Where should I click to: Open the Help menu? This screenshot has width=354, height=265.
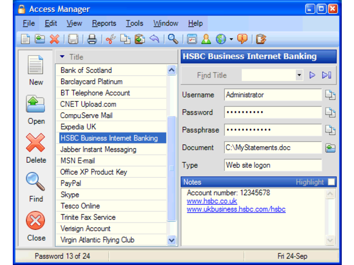[x=196, y=23]
